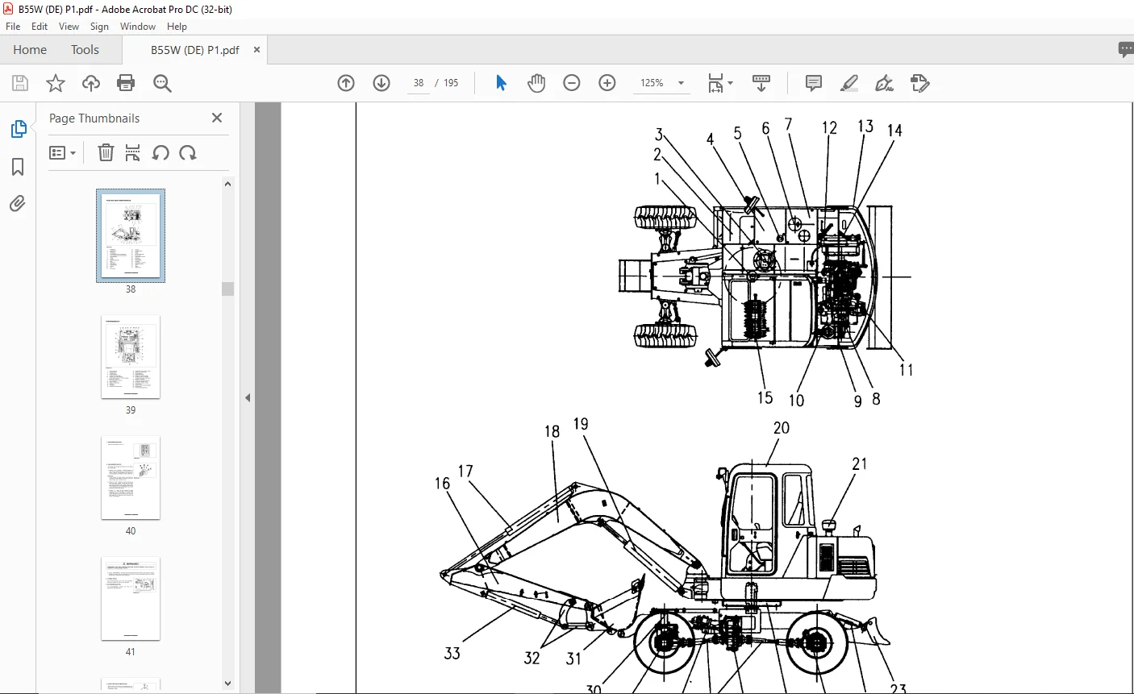Switch to the Tools tab
Screen dimensions: 1134x694
[85, 50]
